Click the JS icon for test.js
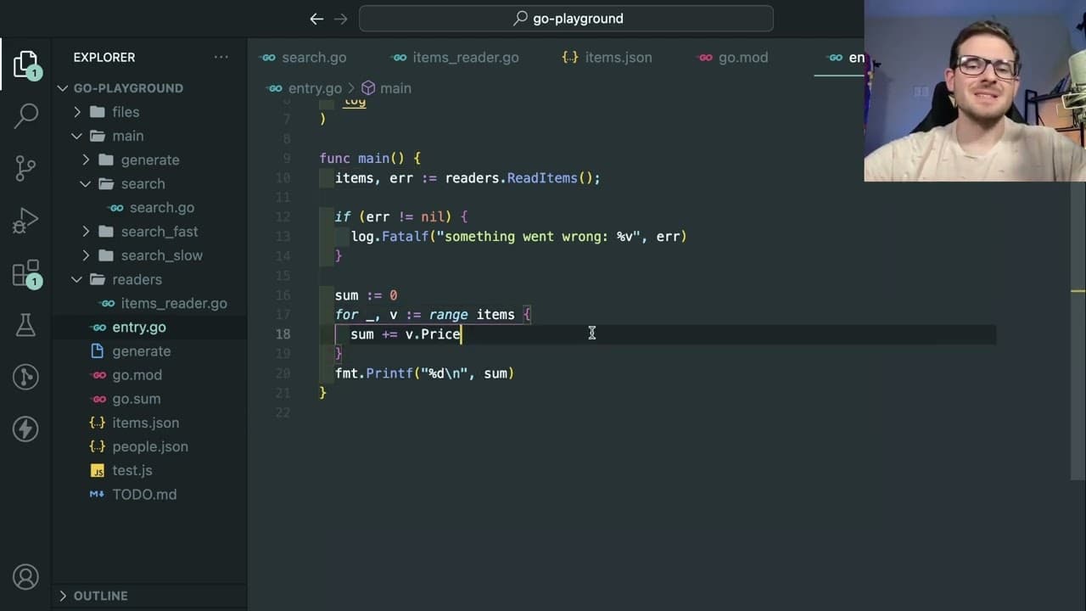This screenshot has width=1086, height=611. point(98,471)
